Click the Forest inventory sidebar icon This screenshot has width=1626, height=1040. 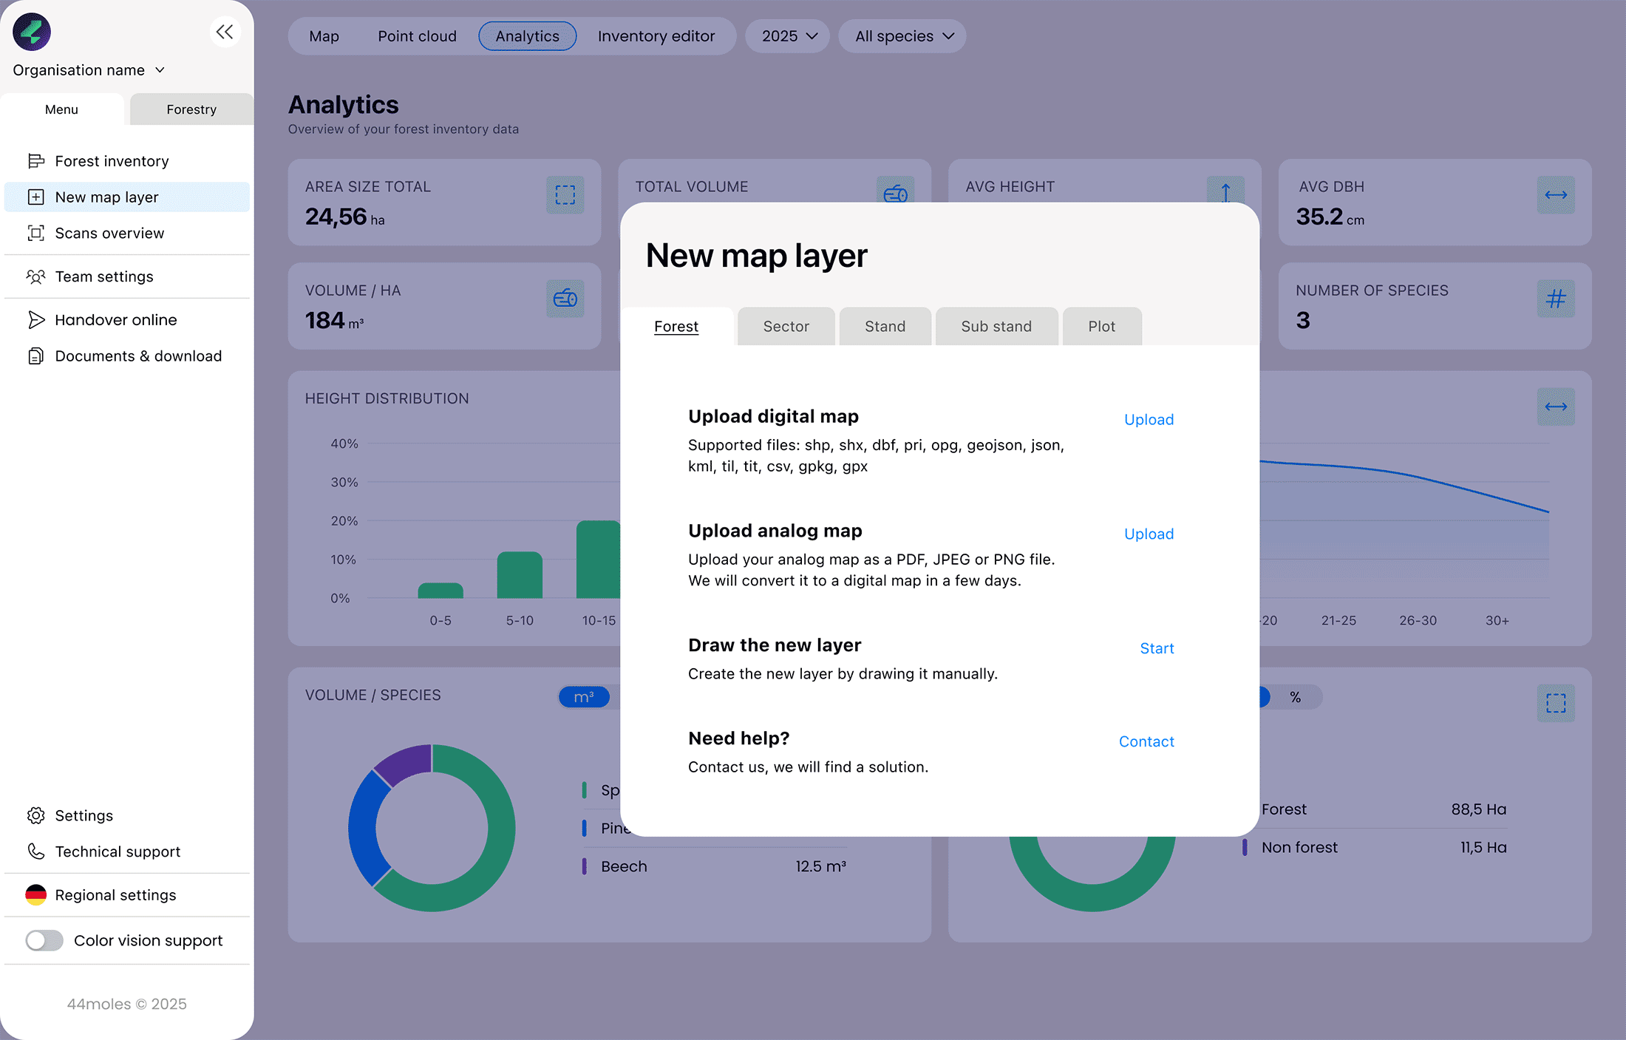[x=35, y=161]
